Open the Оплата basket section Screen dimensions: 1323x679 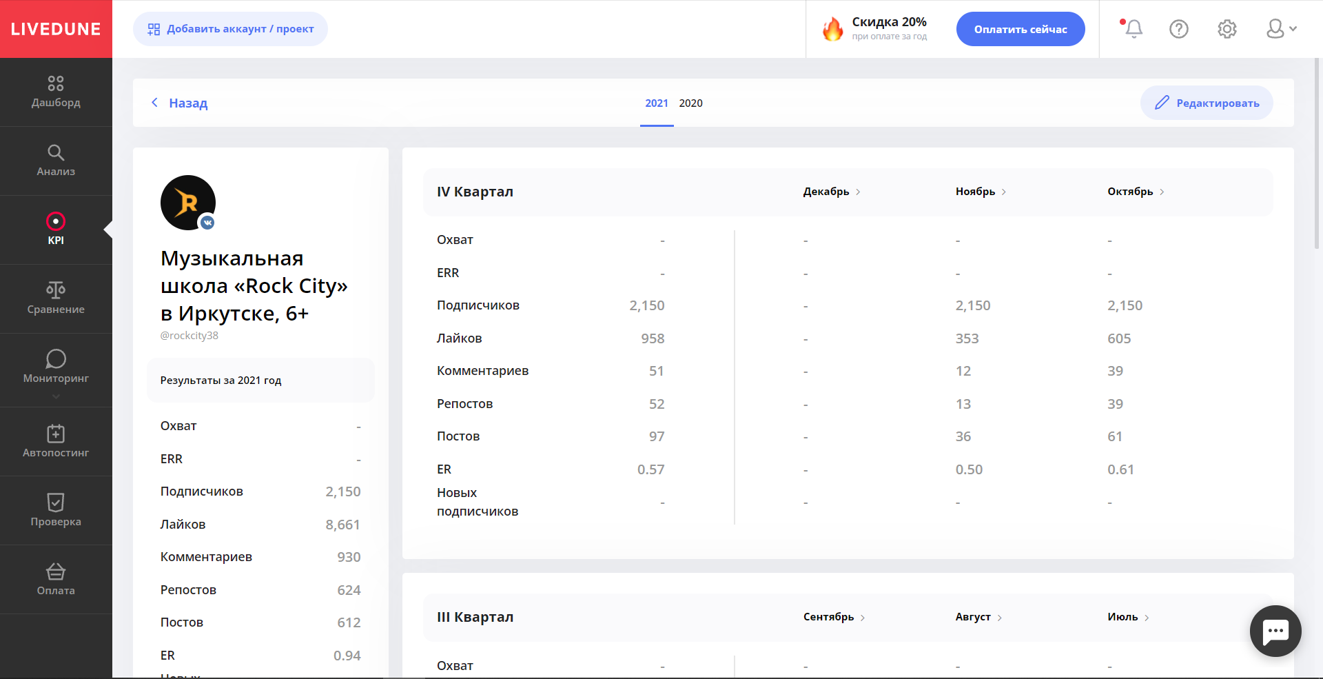click(x=56, y=580)
